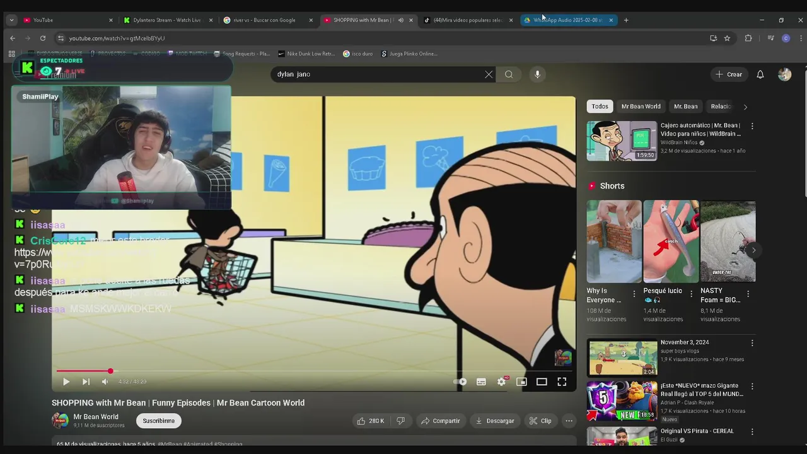The height and width of the screenshot is (454, 807).
Task: Open November 3, 2024 video
Action: [622, 358]
